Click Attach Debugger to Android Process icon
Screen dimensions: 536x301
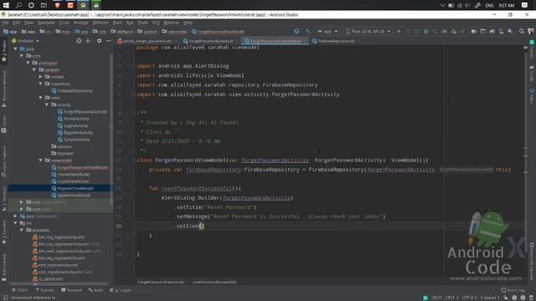pyautogui.click(x=454, y=32)
